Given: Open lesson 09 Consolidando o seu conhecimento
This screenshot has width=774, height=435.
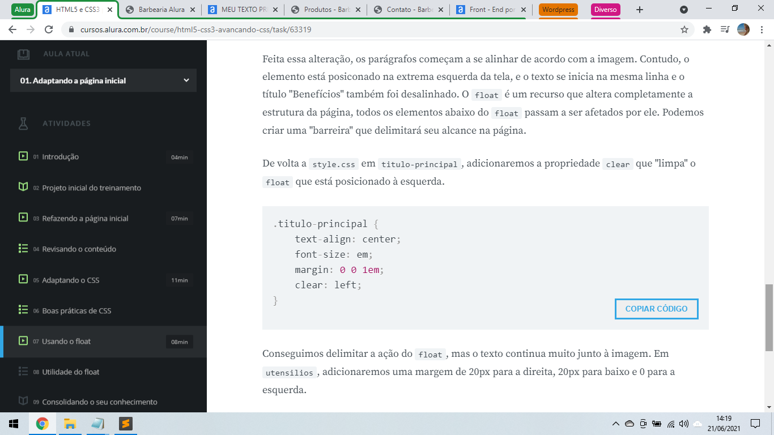Looking at the screenshot, I should tap(103, 402).
